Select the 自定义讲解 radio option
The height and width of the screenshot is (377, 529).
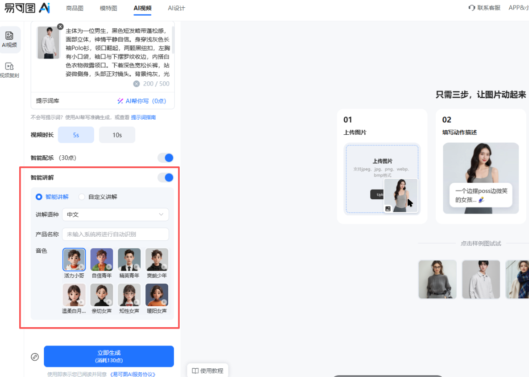click(x=82, y=197)
